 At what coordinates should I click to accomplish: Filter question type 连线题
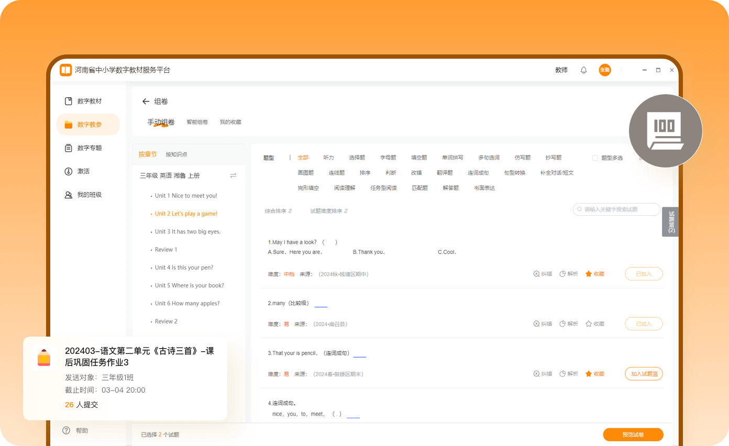click(337, 173)
